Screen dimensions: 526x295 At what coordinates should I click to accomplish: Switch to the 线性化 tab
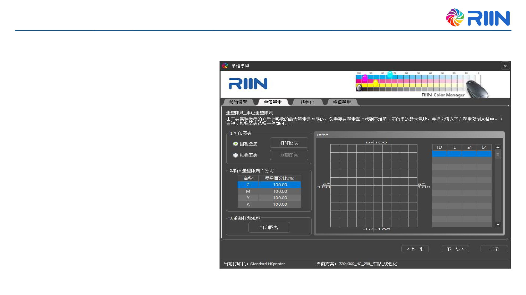pyautogui.click(x=307, y=102)
